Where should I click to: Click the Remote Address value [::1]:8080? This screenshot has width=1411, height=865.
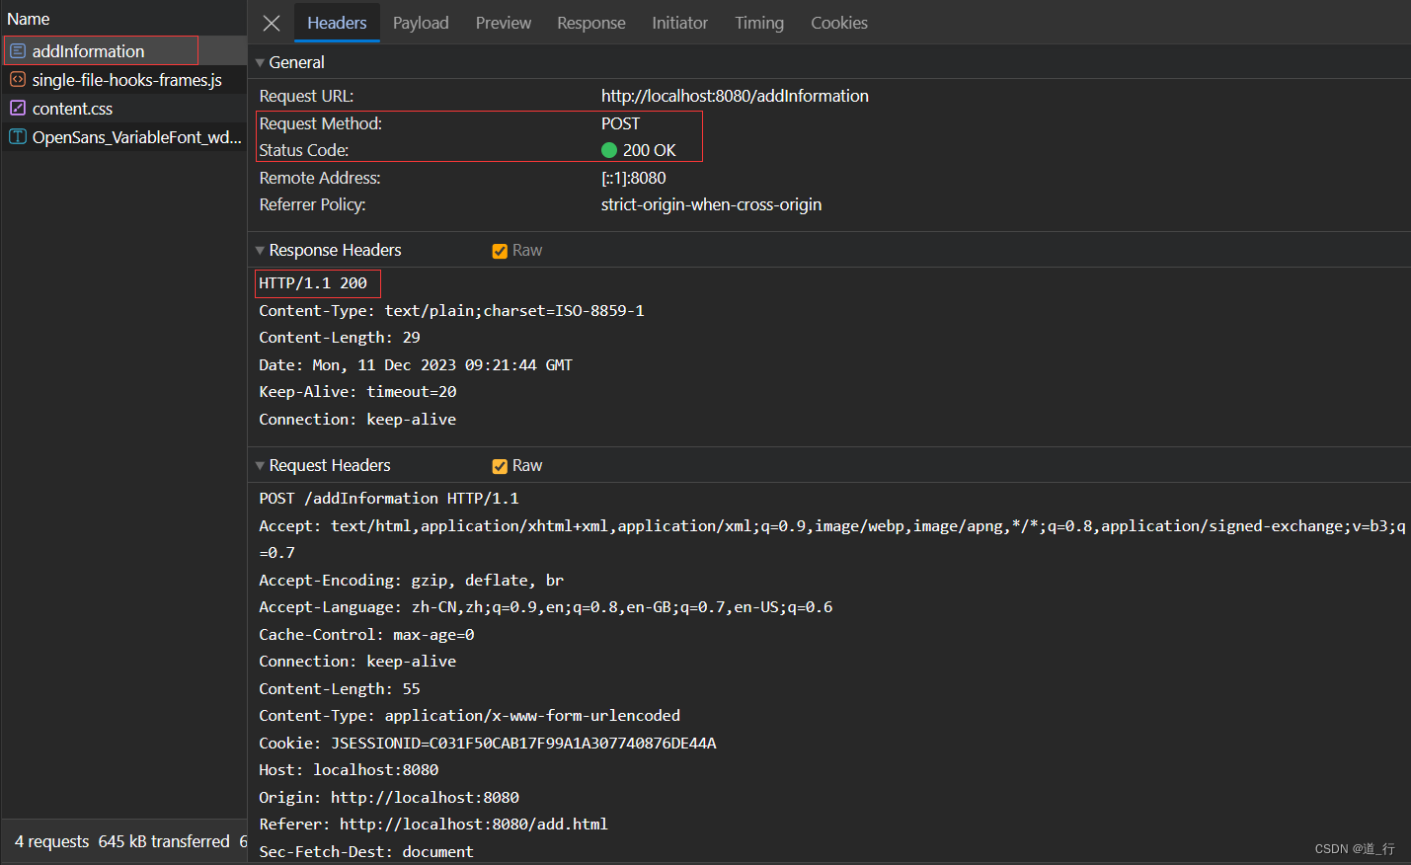click(x=634, y=178)
